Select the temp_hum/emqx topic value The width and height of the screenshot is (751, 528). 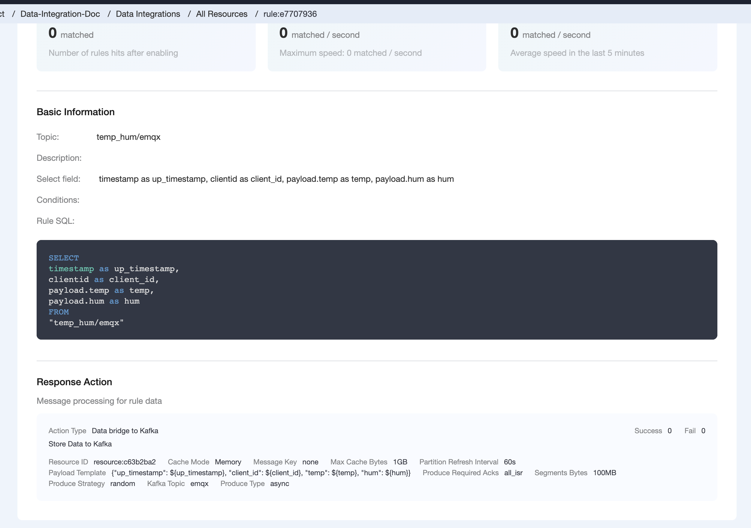point(128,137)
